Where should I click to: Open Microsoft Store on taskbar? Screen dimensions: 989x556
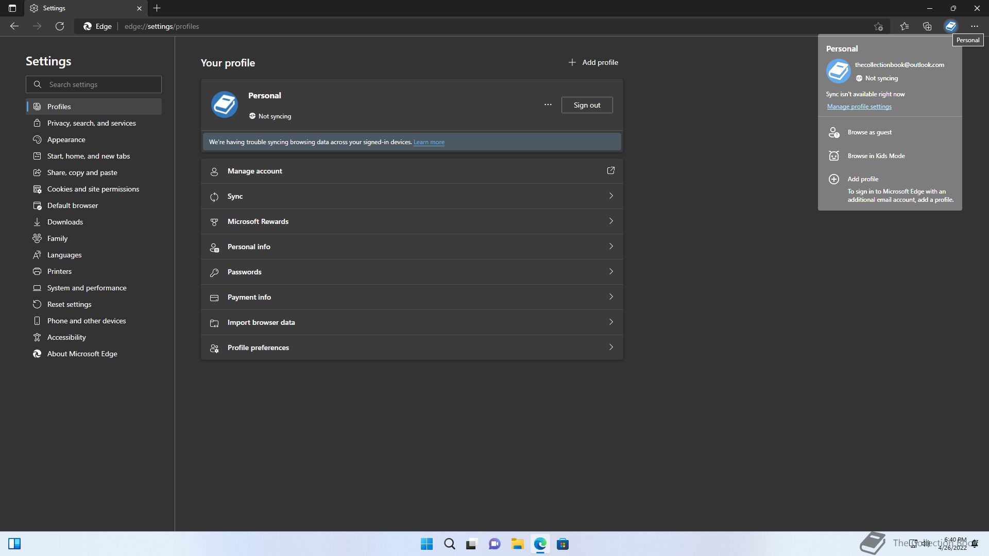tap(562, 544)
